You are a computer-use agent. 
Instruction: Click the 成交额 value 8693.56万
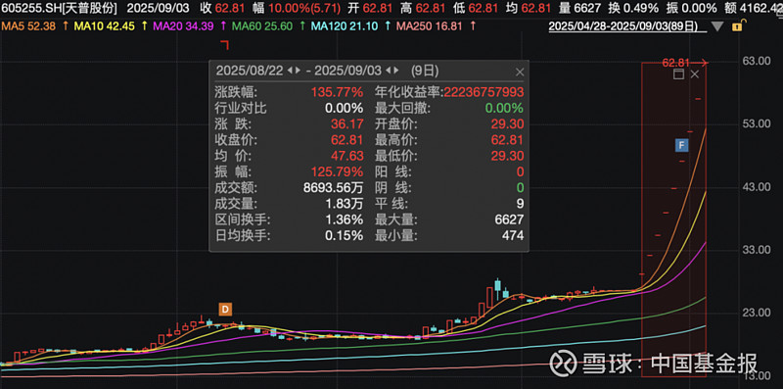tap(333, 188)
